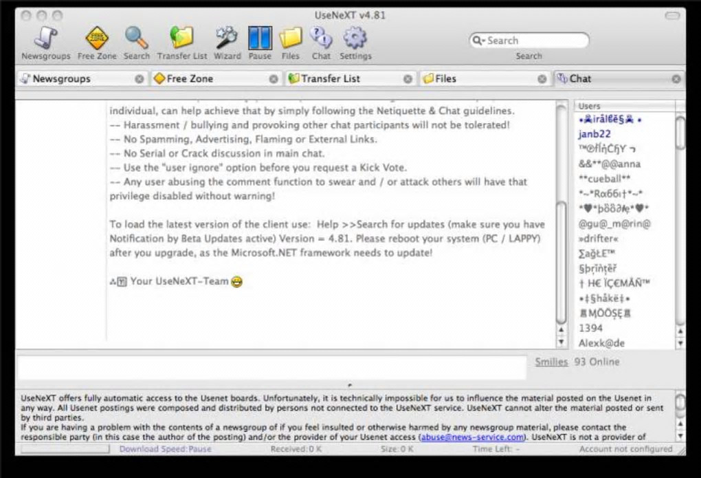Select user @gu@_m@rin@ in Users list
The height and width of the screenshot is (478, 701).
614,224
